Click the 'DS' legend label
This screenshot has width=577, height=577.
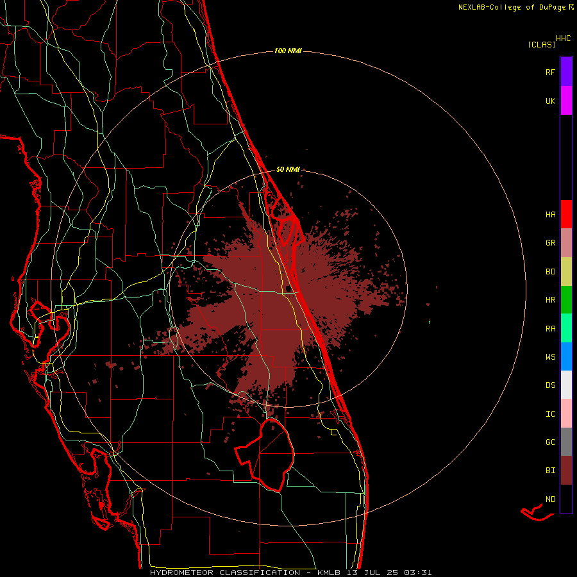coord(550,385)
